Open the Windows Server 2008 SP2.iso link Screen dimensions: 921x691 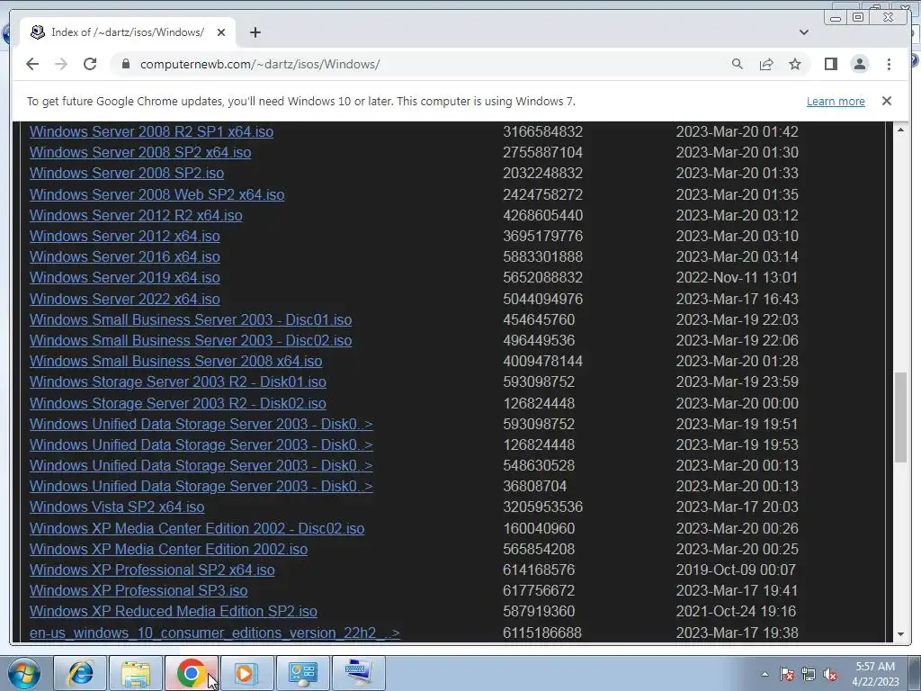coord(127,173)
